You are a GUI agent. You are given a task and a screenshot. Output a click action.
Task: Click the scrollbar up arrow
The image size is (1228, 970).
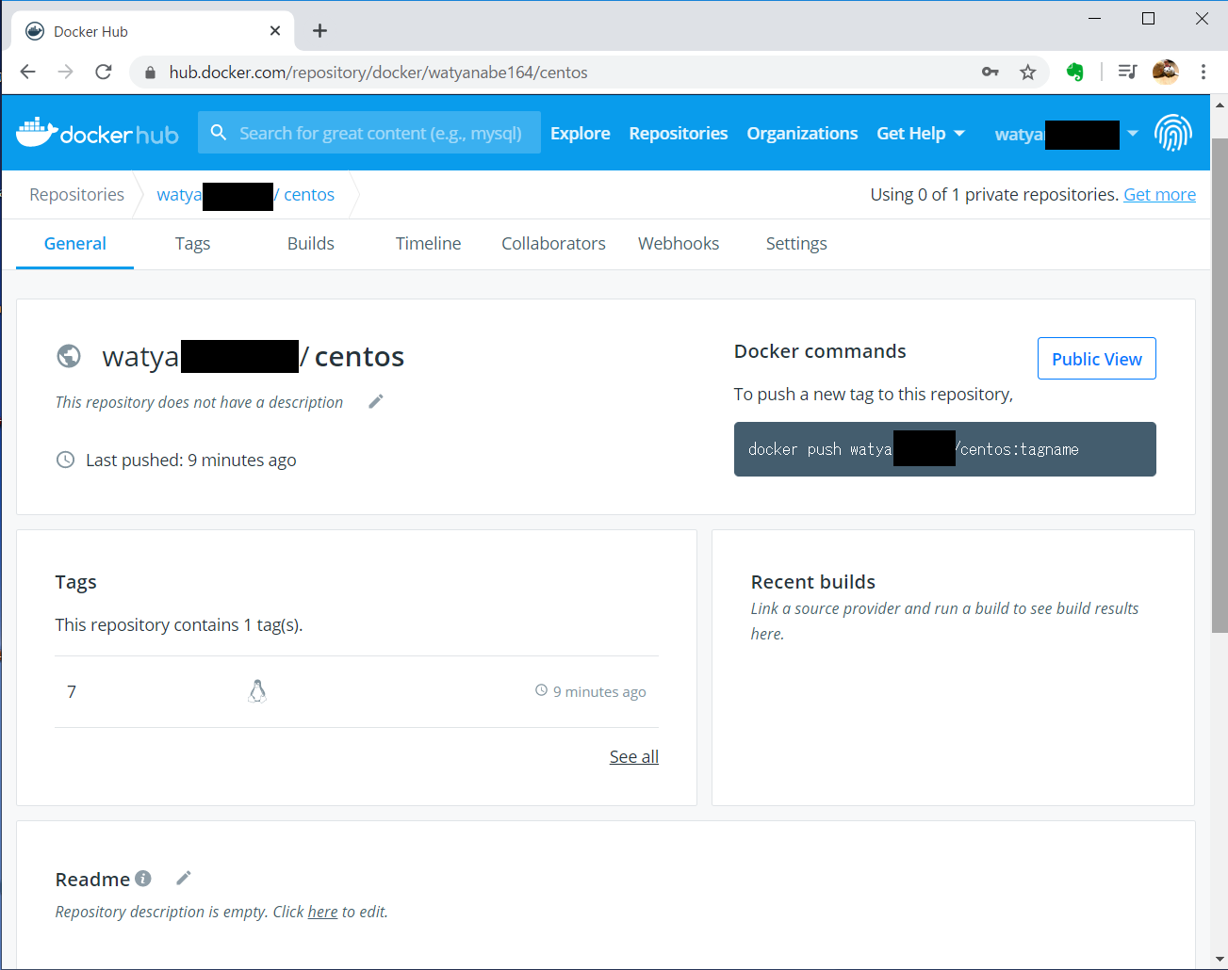click(1220, 105)
